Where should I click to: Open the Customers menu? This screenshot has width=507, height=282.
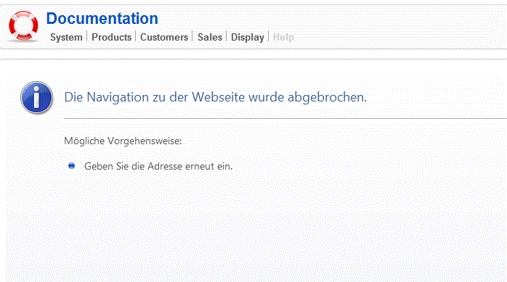coord(164,37)
